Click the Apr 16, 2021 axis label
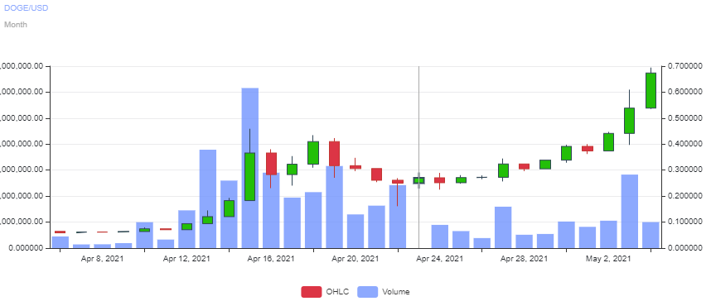Image resolution: width=711 pixels, height=306 pixels. pyautogui.click(x=271, y=259)
